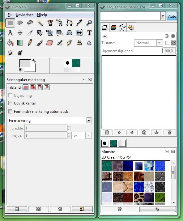Screen dimensions: 183x221
Task: Set selection mode to intersect with selection
Action: pos(47,87)
